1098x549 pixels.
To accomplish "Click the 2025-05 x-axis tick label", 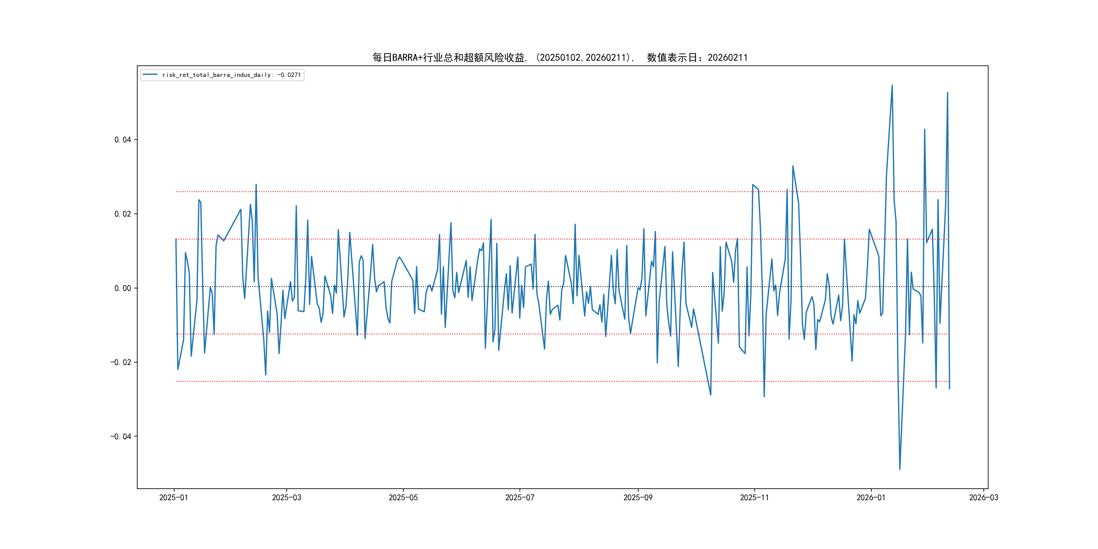I will coord(403,497).
